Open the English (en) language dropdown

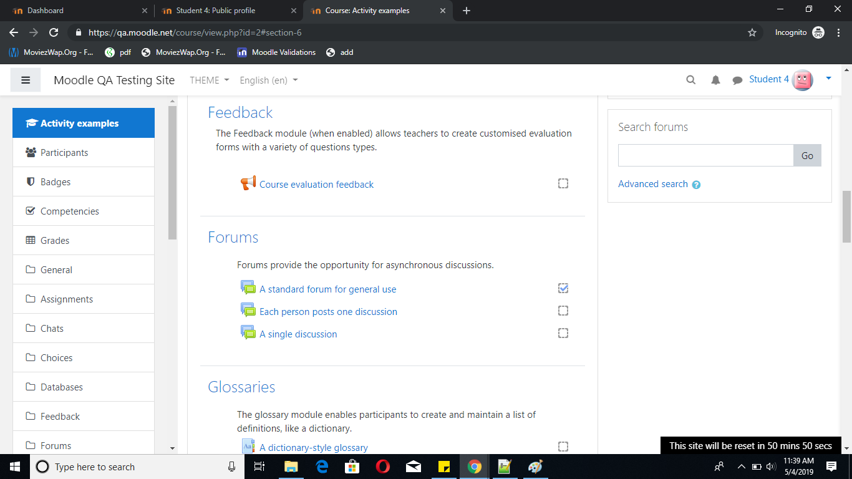[269, 80]
